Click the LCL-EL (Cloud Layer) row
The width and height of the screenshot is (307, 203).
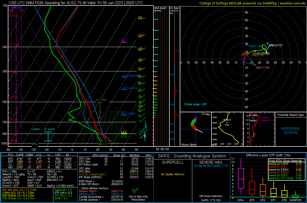tap(116, 174)
